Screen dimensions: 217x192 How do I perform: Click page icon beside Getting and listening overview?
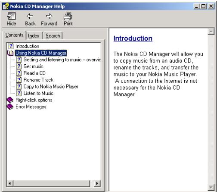19,60
